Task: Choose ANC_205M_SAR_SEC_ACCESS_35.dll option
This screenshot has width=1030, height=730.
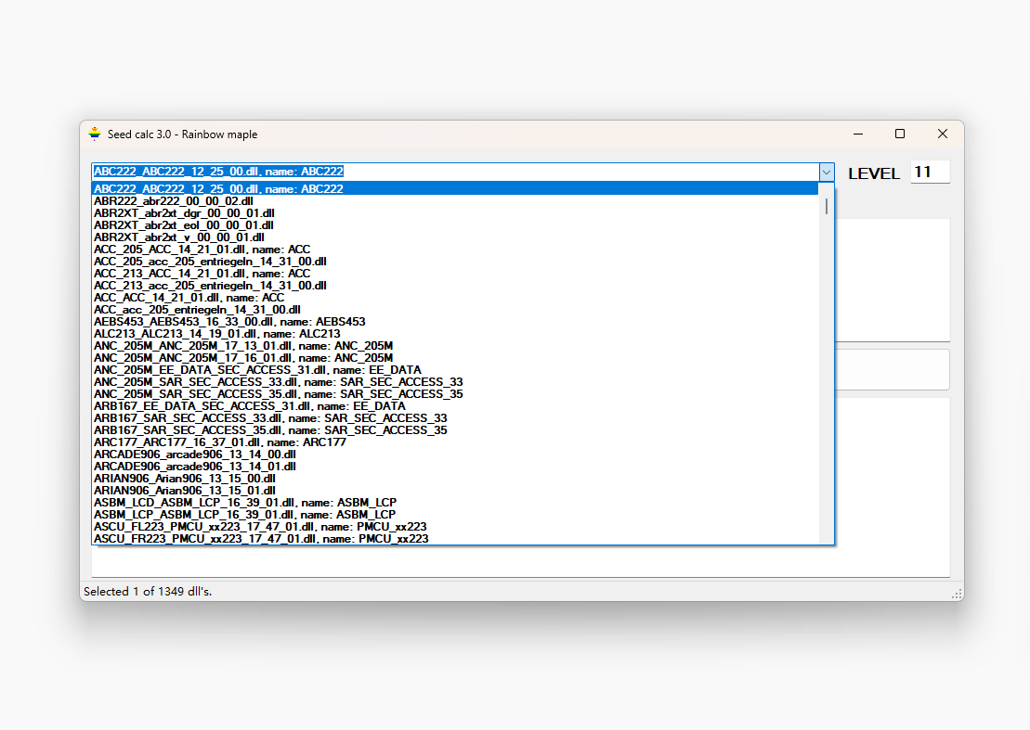Action: point(278,394)
